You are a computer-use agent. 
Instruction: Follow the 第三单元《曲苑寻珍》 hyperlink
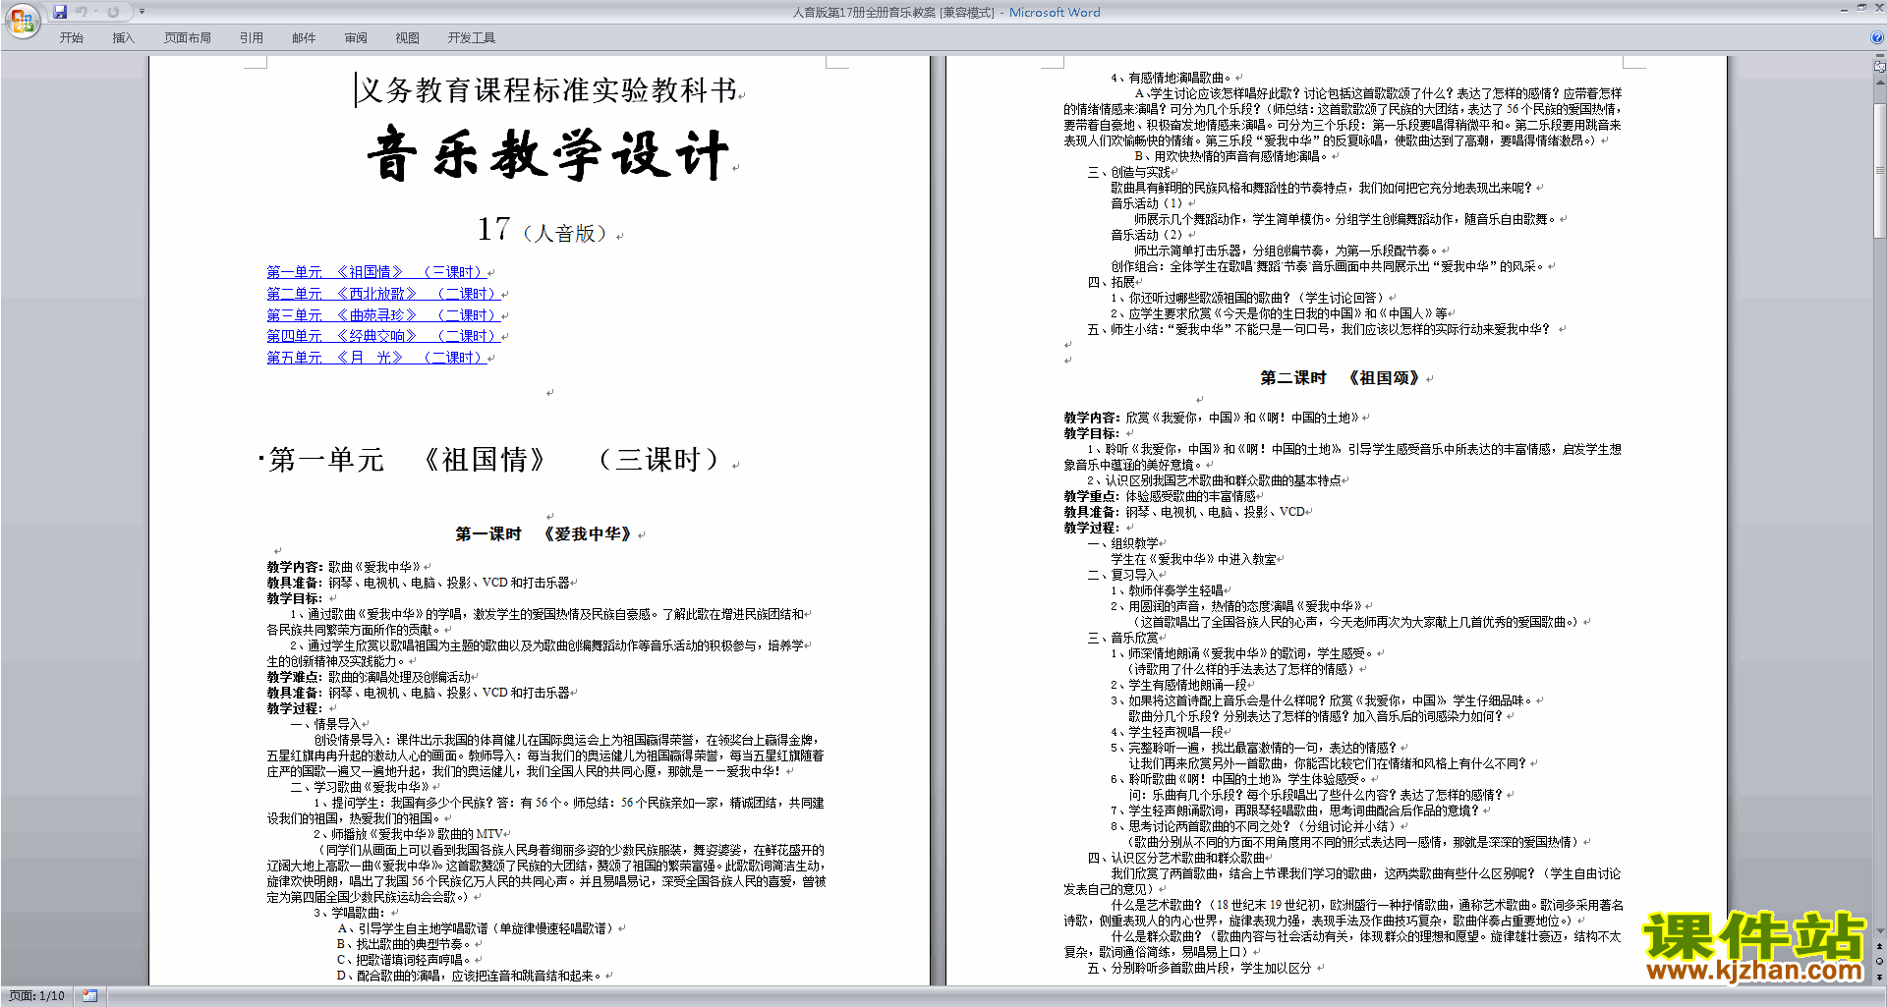(383, 315)
